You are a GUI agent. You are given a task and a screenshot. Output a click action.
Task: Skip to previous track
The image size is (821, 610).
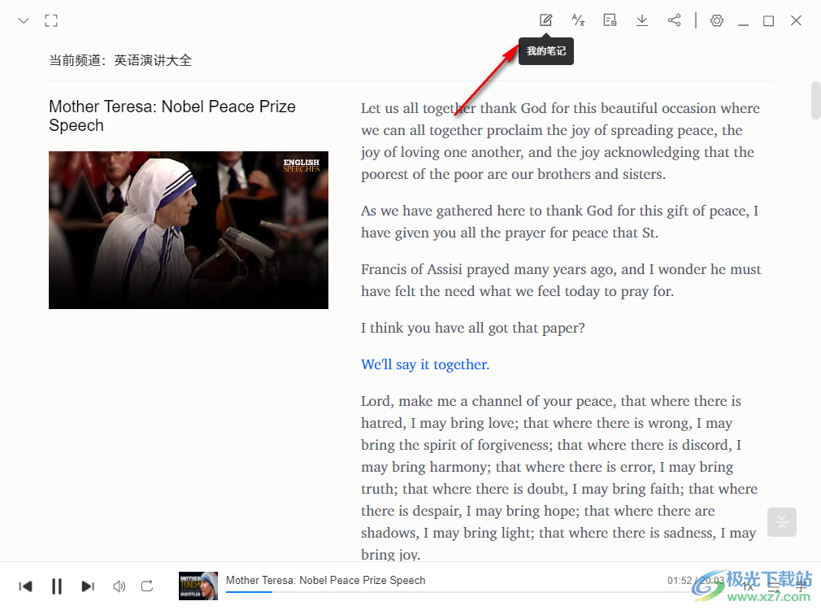point(26,586)
